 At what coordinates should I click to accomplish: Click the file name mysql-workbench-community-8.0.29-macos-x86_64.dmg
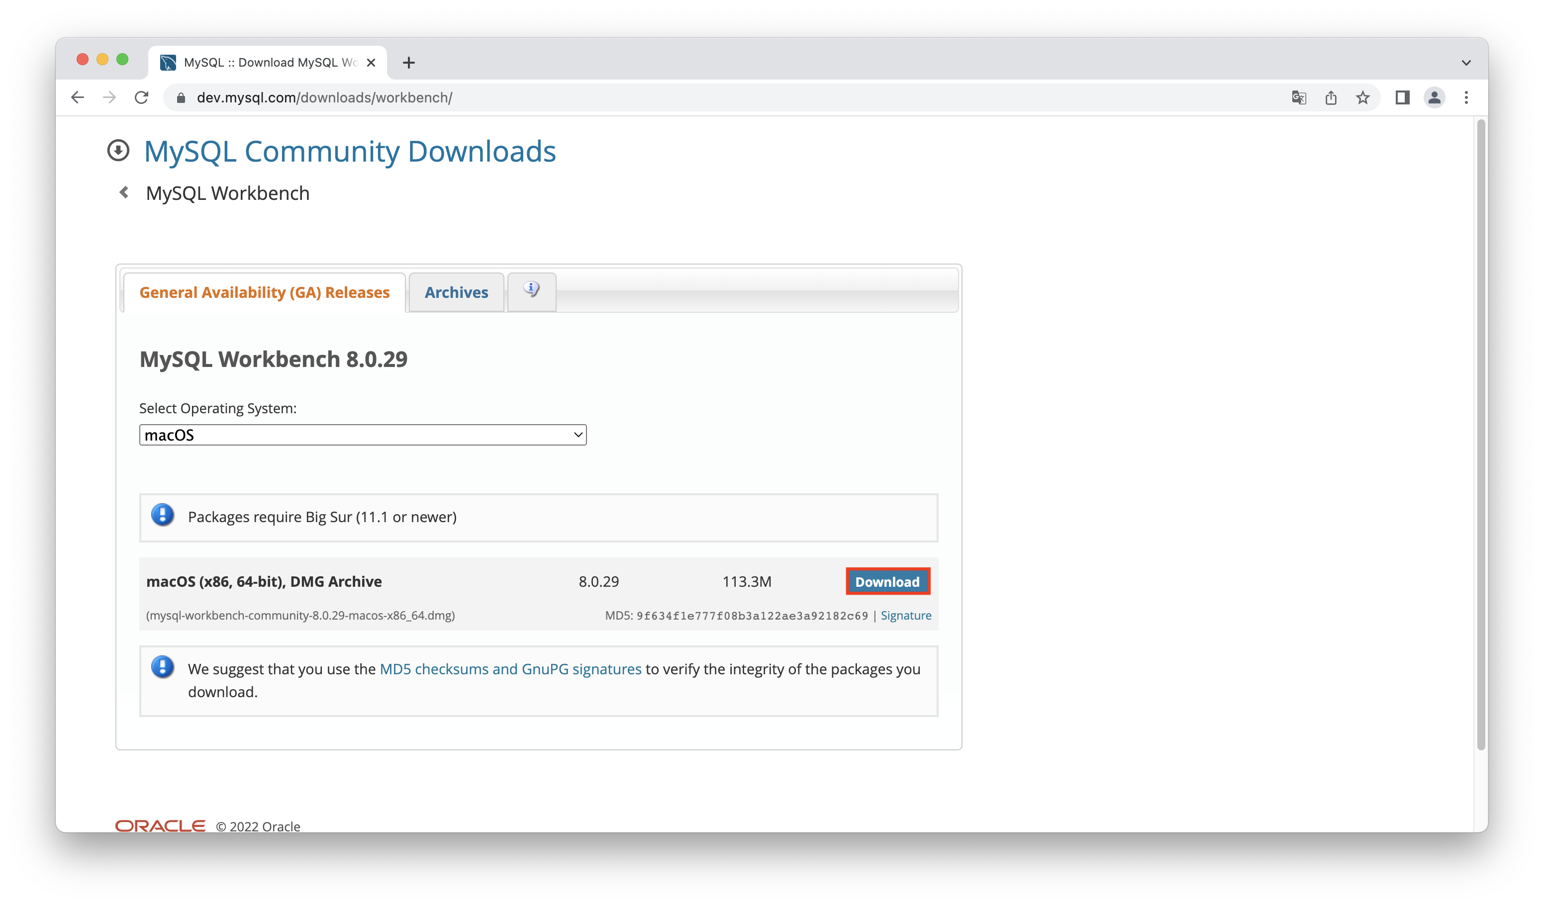pos(300,616)
